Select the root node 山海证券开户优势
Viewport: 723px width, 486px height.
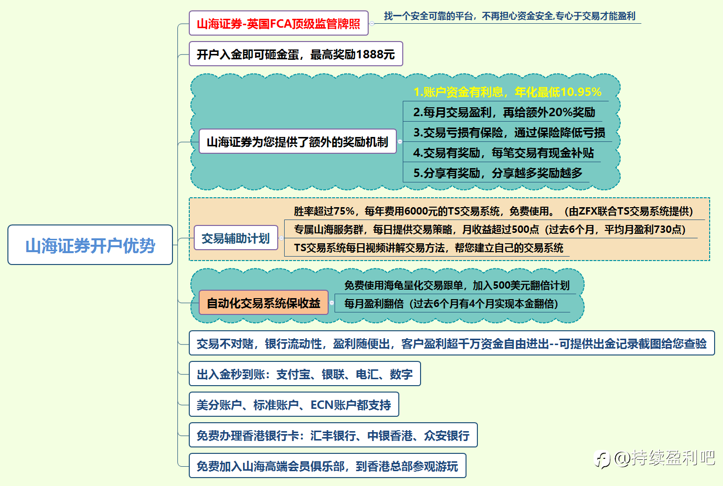tap(90, 245)
